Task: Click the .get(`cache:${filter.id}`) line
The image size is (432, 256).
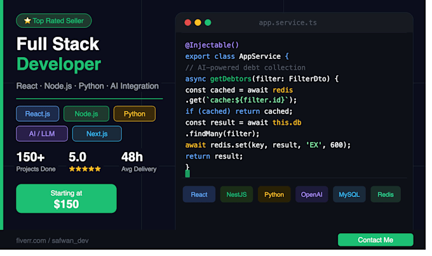Action: (241, 100)
